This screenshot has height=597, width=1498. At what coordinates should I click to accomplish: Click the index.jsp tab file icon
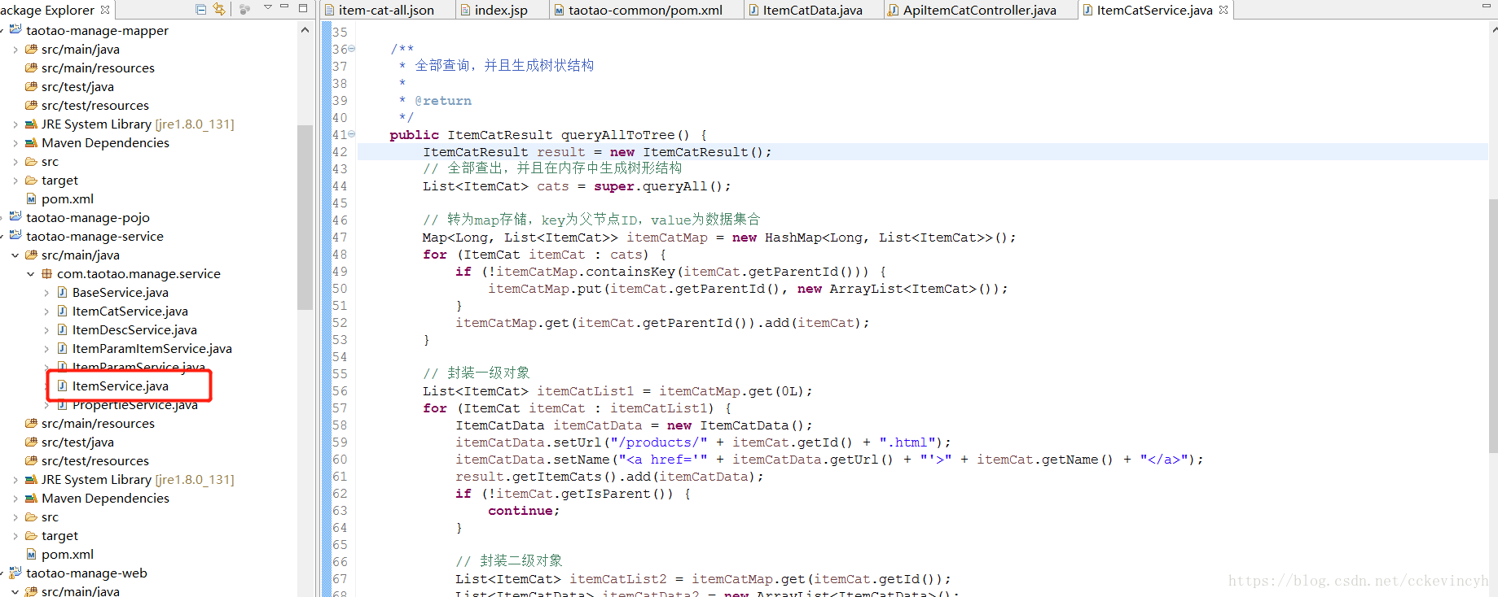click(x=465, y=10)
